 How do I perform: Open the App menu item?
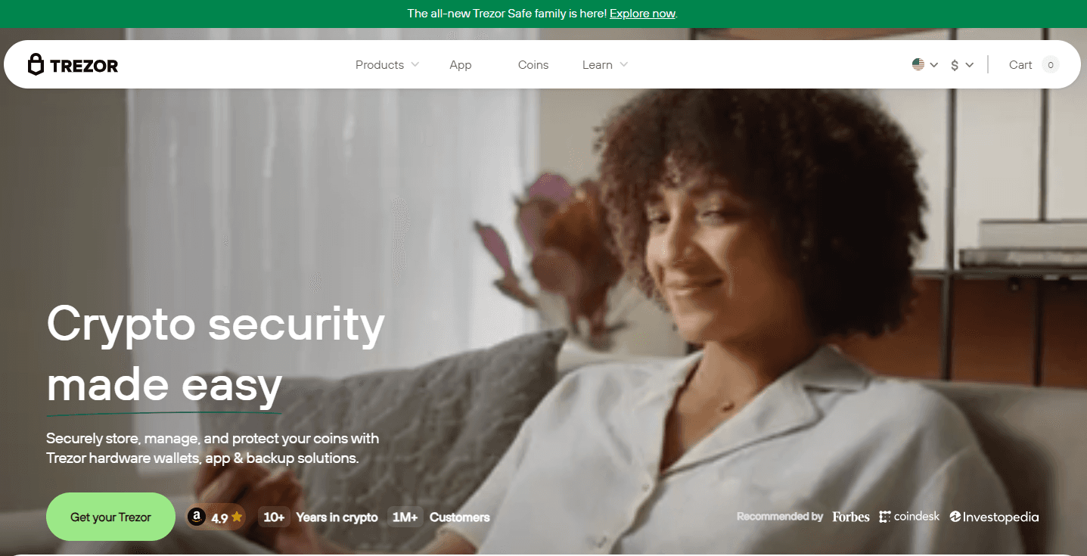click(x=460, y=65)
